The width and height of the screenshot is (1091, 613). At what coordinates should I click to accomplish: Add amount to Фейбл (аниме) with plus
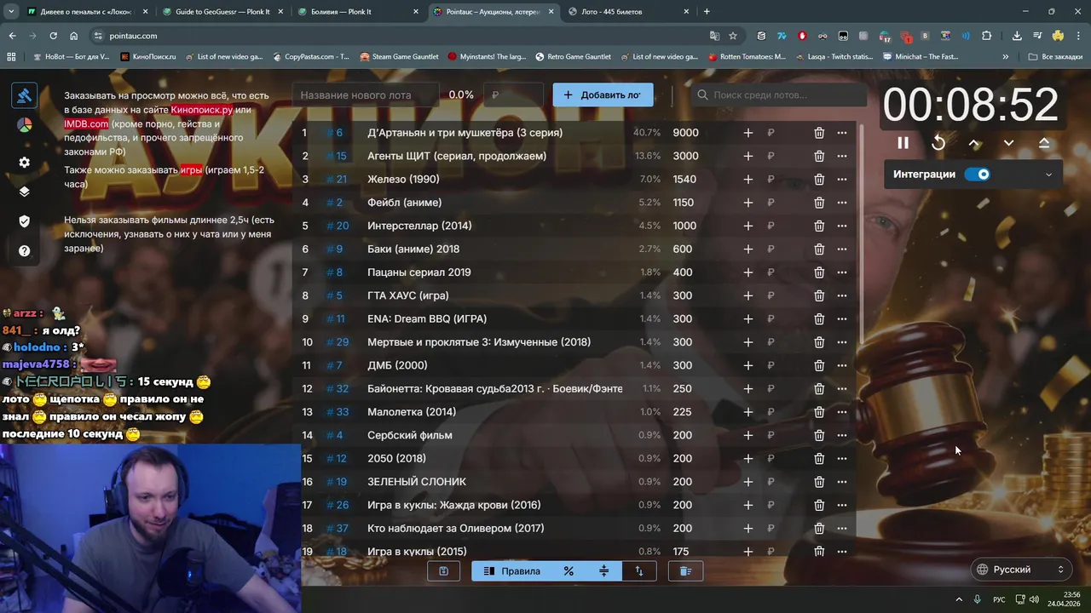(748, 203)
